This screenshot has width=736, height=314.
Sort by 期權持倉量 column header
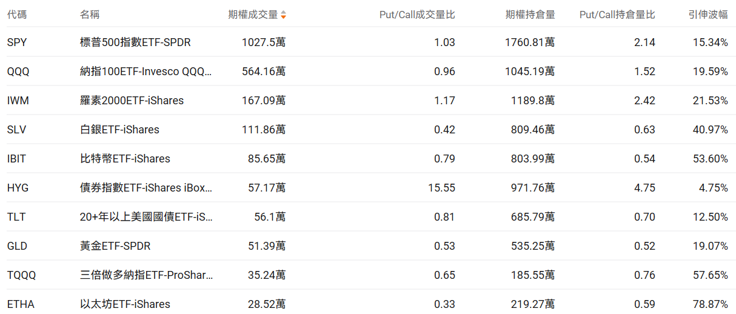[x=530, y=15]
